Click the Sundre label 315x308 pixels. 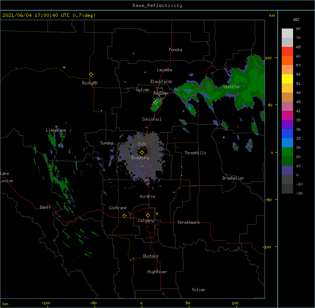[107, 143]
